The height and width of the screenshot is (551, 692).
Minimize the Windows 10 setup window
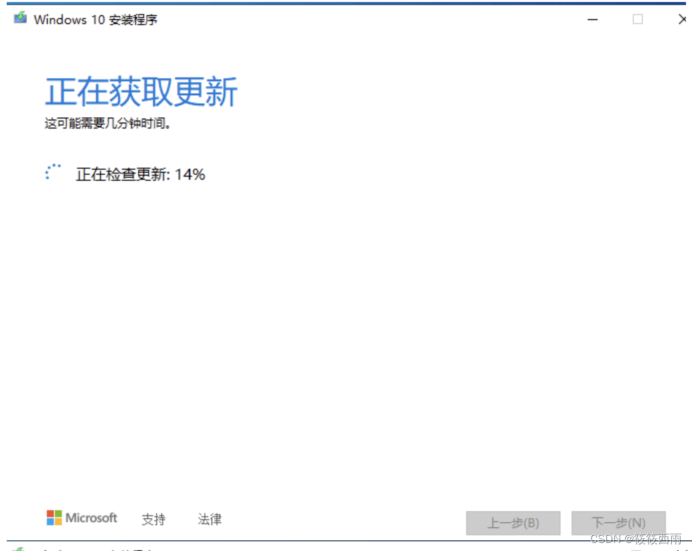(x=592, y=19)
